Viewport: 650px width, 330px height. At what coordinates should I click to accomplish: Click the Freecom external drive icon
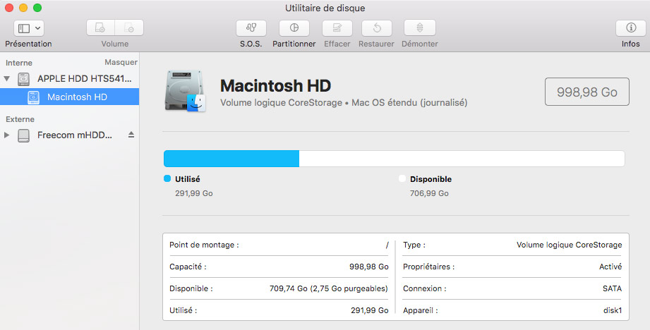click(x=23, y=135)
